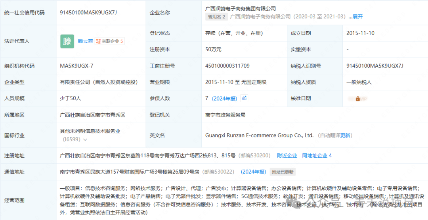Viewport: 428px width, 220px height.
Task: Click the 法定代表人 label
Action: click(17, 42)
